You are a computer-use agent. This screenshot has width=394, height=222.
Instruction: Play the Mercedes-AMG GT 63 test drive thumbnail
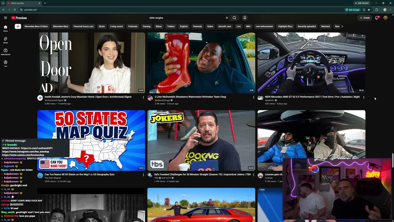click(x=312, y=63)
